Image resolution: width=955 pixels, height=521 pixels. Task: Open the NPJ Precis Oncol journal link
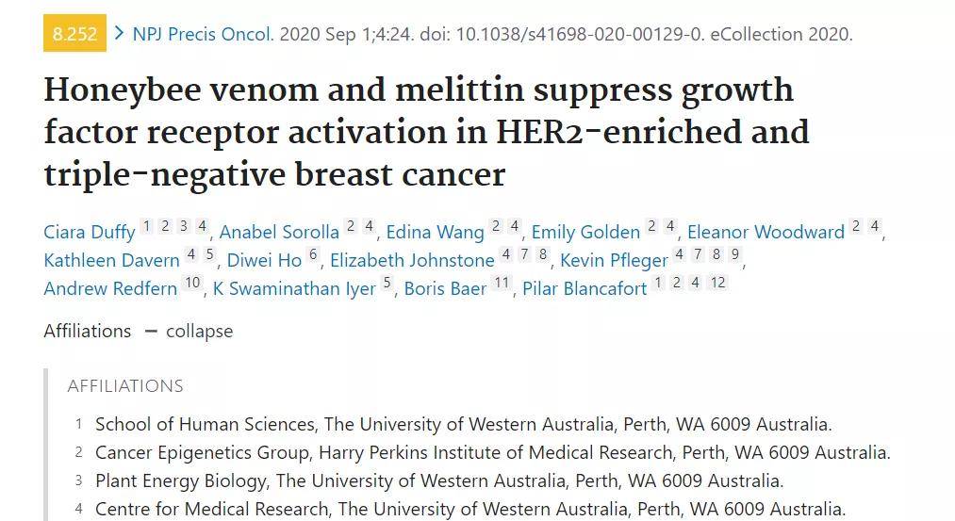point(202,34)
